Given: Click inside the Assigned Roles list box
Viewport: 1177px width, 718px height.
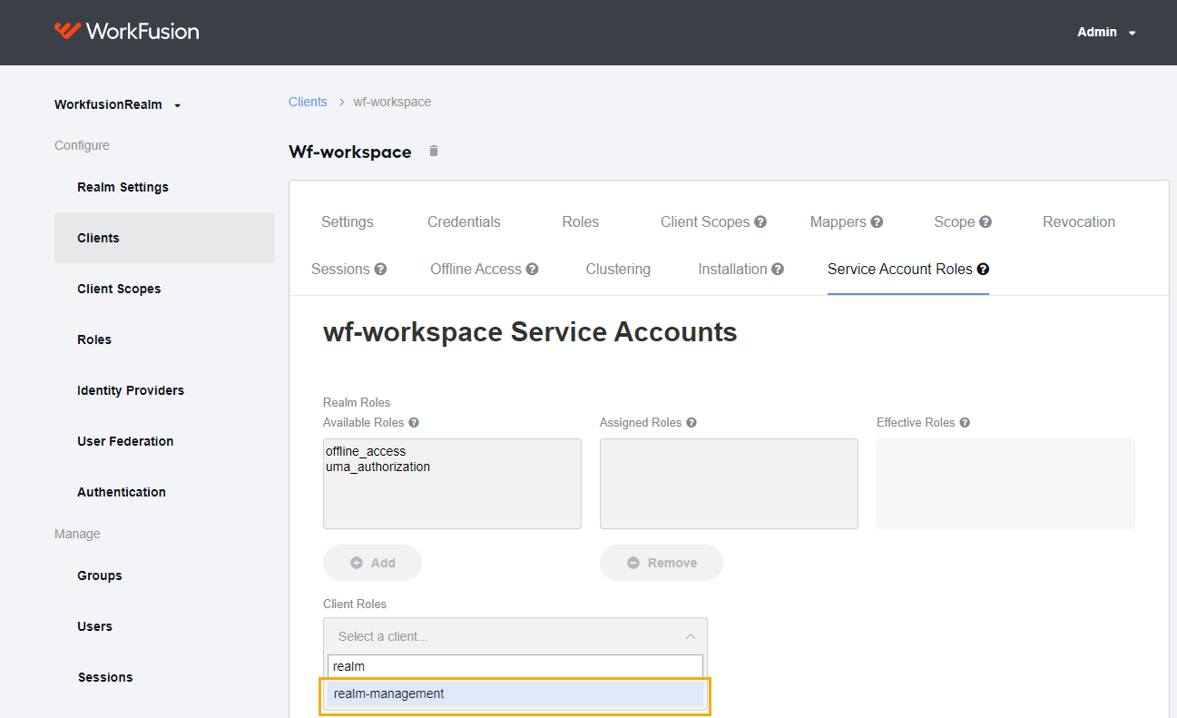Looking at the screenshot, I should coord(729,484).
